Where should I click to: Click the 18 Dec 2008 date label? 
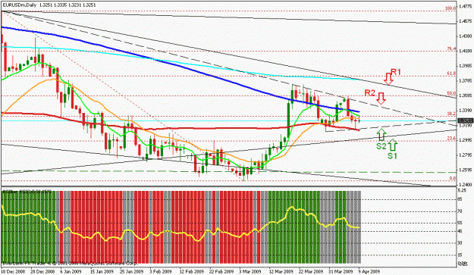[12, 271]
